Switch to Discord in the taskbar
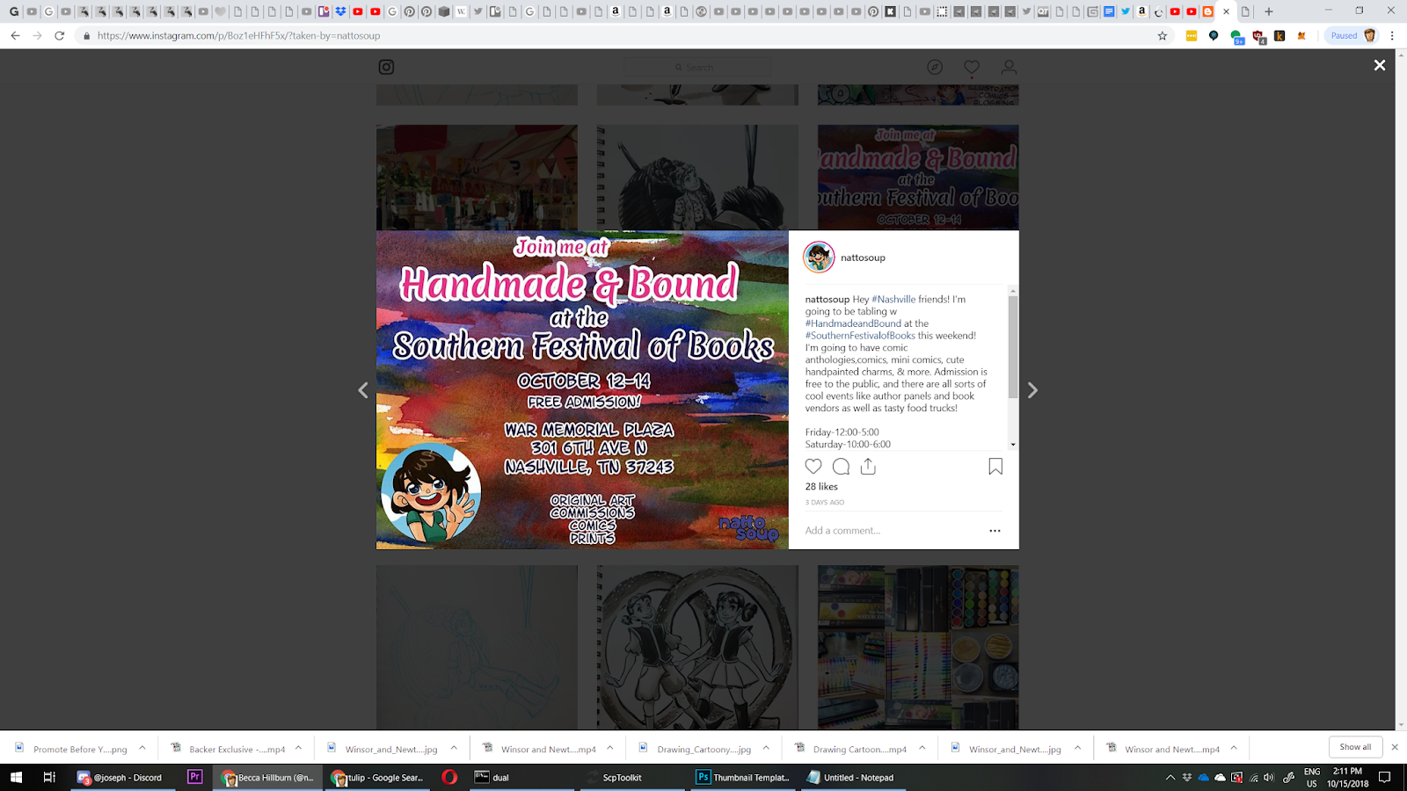Viewport: 1407px width, 791px height. tap(120, 777)
